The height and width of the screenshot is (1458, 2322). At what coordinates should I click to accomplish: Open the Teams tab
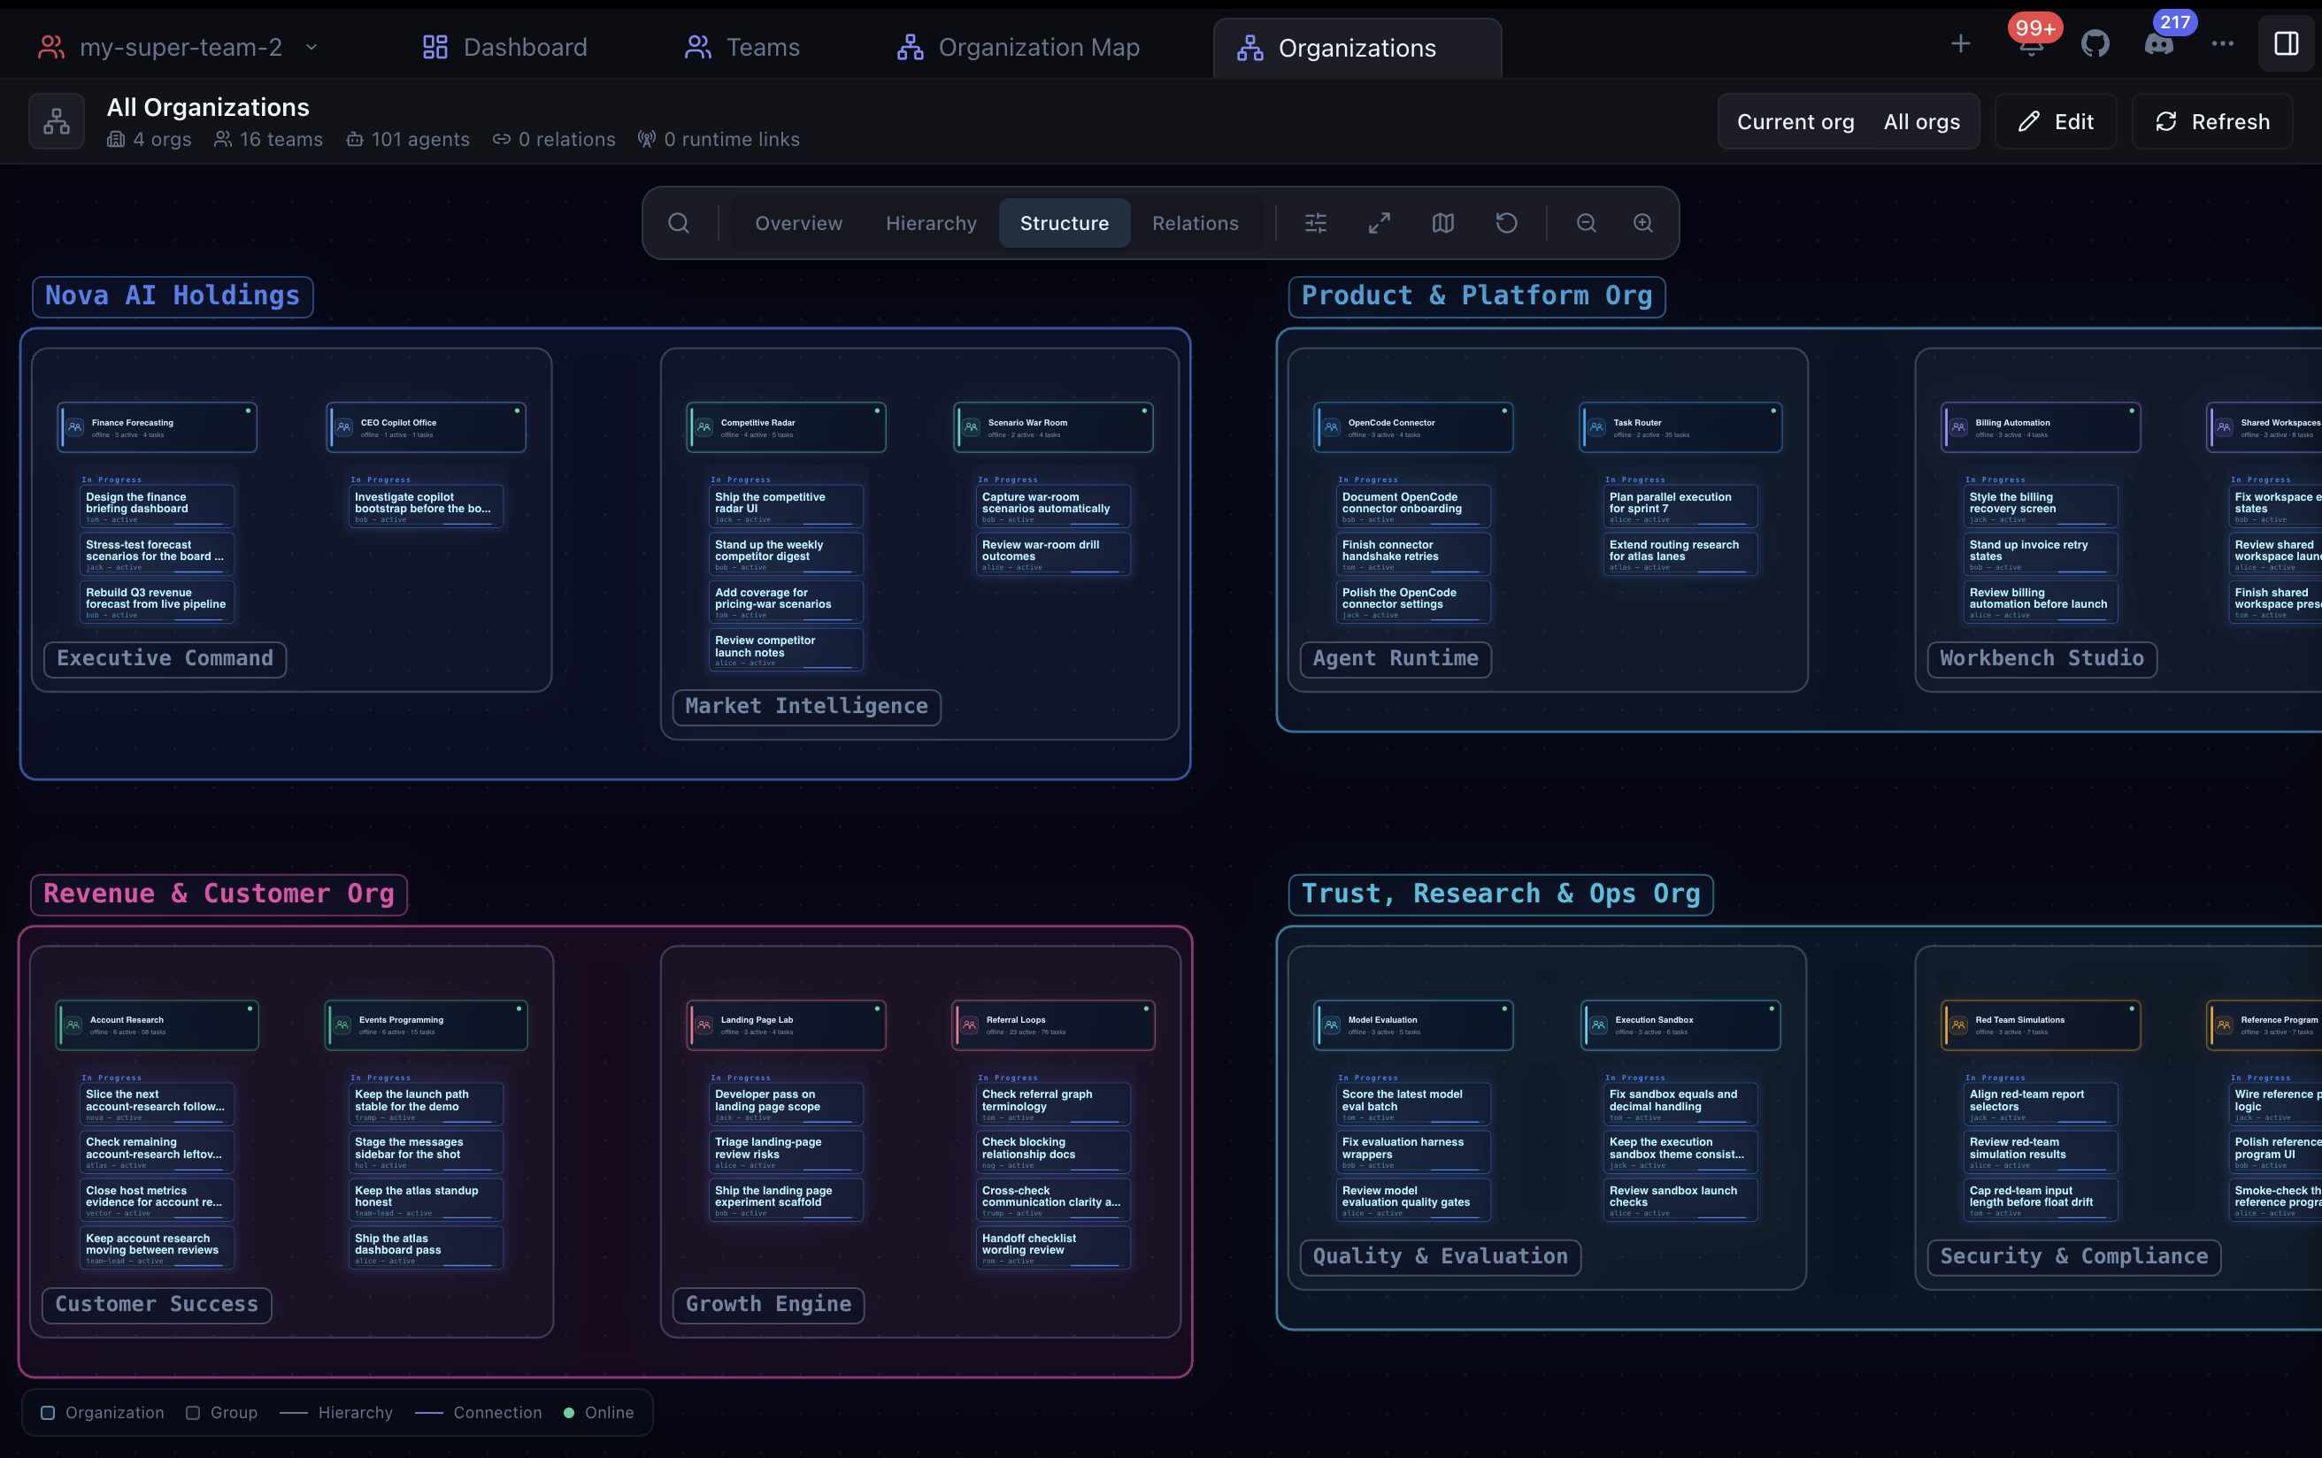(742, 47)
